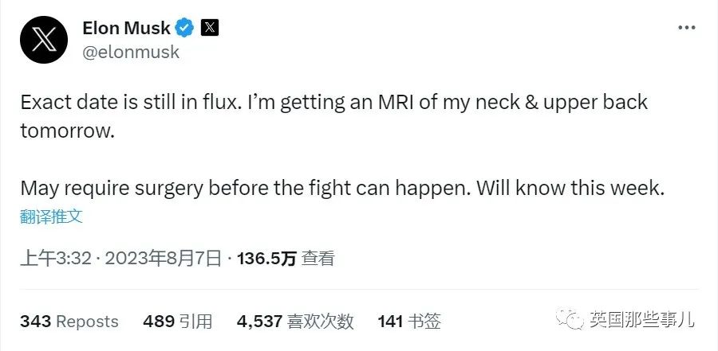This screenshot has height=351, width=718.
Task: Click the sentence about surgery before fight
Action: tap(342, 189)
